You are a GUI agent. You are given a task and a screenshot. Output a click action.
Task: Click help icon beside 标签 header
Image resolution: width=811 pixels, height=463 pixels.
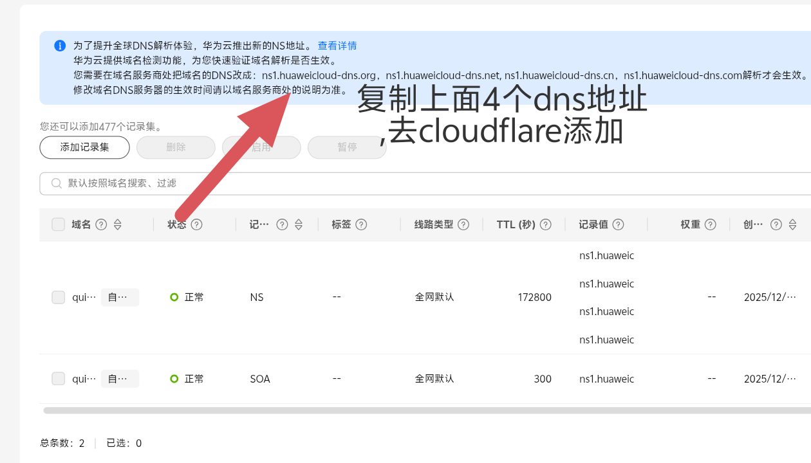(361, 224)
